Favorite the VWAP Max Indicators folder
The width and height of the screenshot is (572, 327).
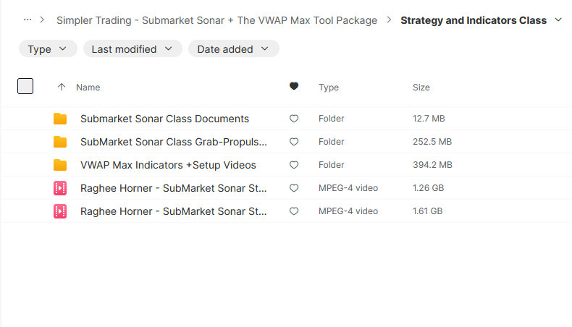294,165
